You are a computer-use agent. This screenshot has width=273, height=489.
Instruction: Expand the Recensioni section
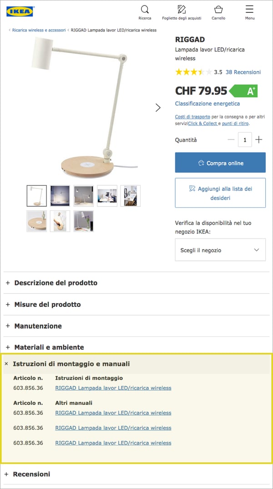click(136, 474)
